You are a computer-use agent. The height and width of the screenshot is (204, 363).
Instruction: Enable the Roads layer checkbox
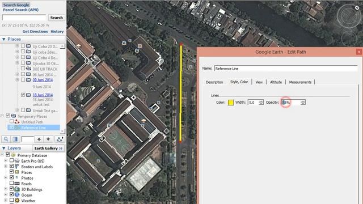[11, 183]
